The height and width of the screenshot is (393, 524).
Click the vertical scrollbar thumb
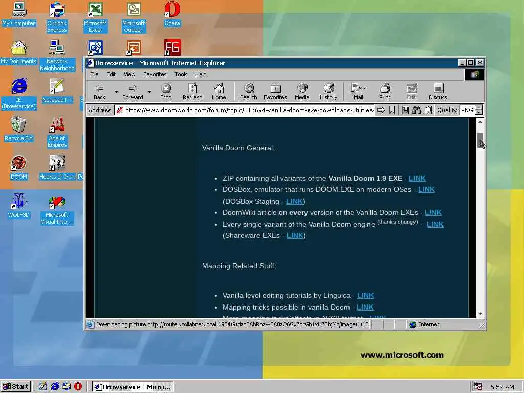pos(480,140)
